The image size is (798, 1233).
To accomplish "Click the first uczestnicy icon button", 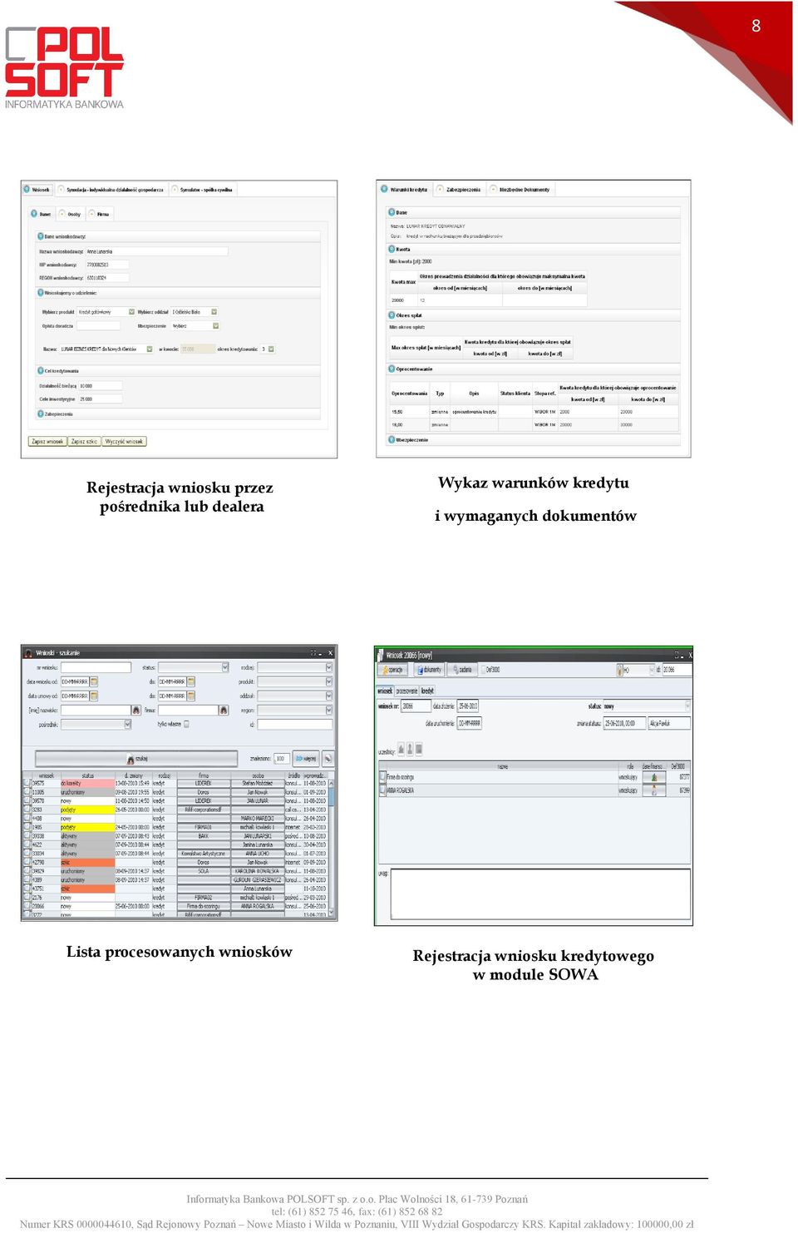I will point(400,750).
